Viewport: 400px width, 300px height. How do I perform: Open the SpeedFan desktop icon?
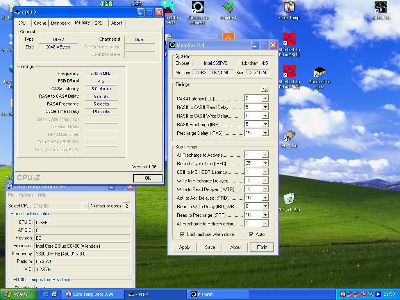point(380,11)
